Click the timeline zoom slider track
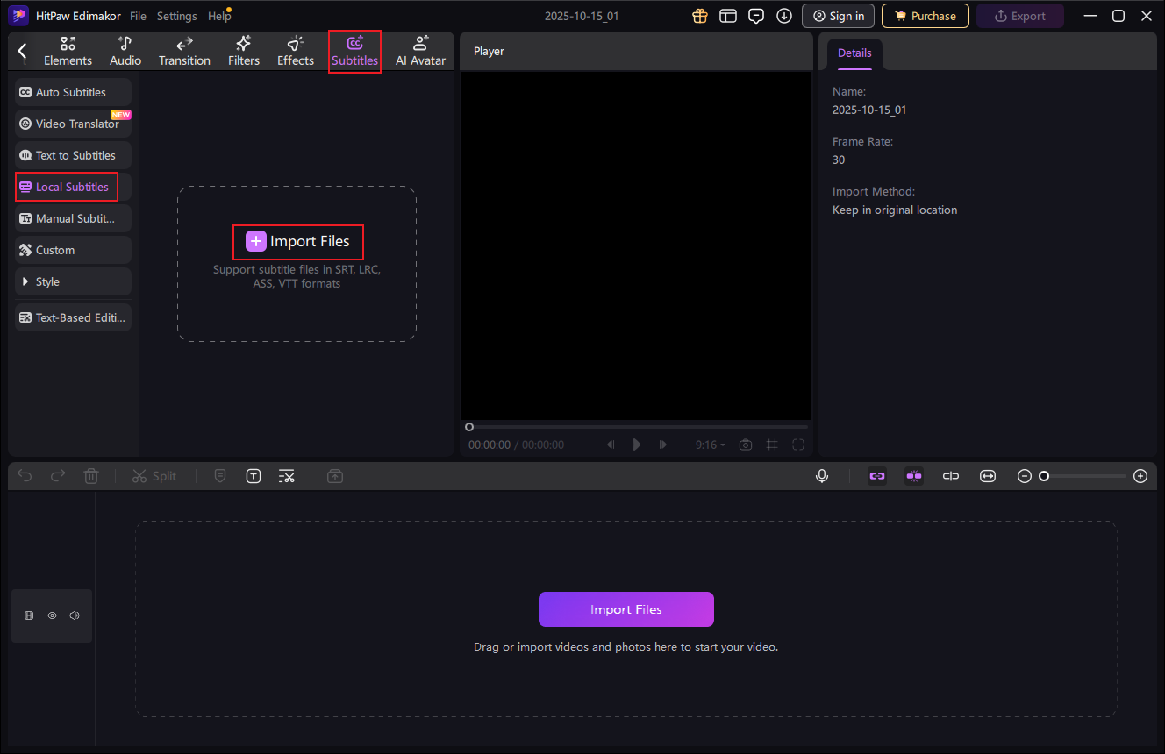Image resolution: width=1165 pixels, height=754 pixels. pos(1088,476)
